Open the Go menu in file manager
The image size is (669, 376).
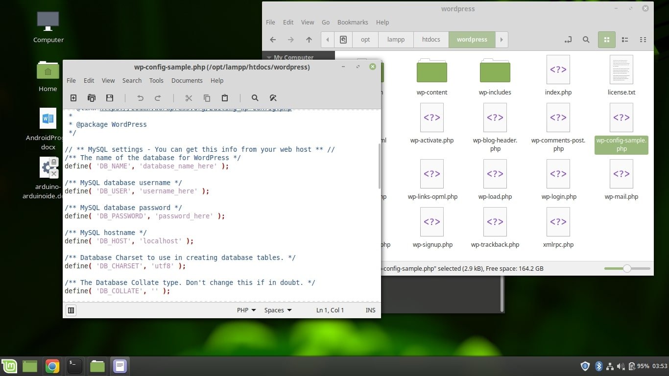(x=326, y=22)
